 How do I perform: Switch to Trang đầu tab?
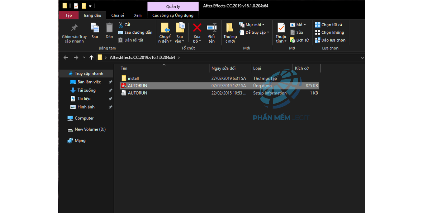pos(92,15)
